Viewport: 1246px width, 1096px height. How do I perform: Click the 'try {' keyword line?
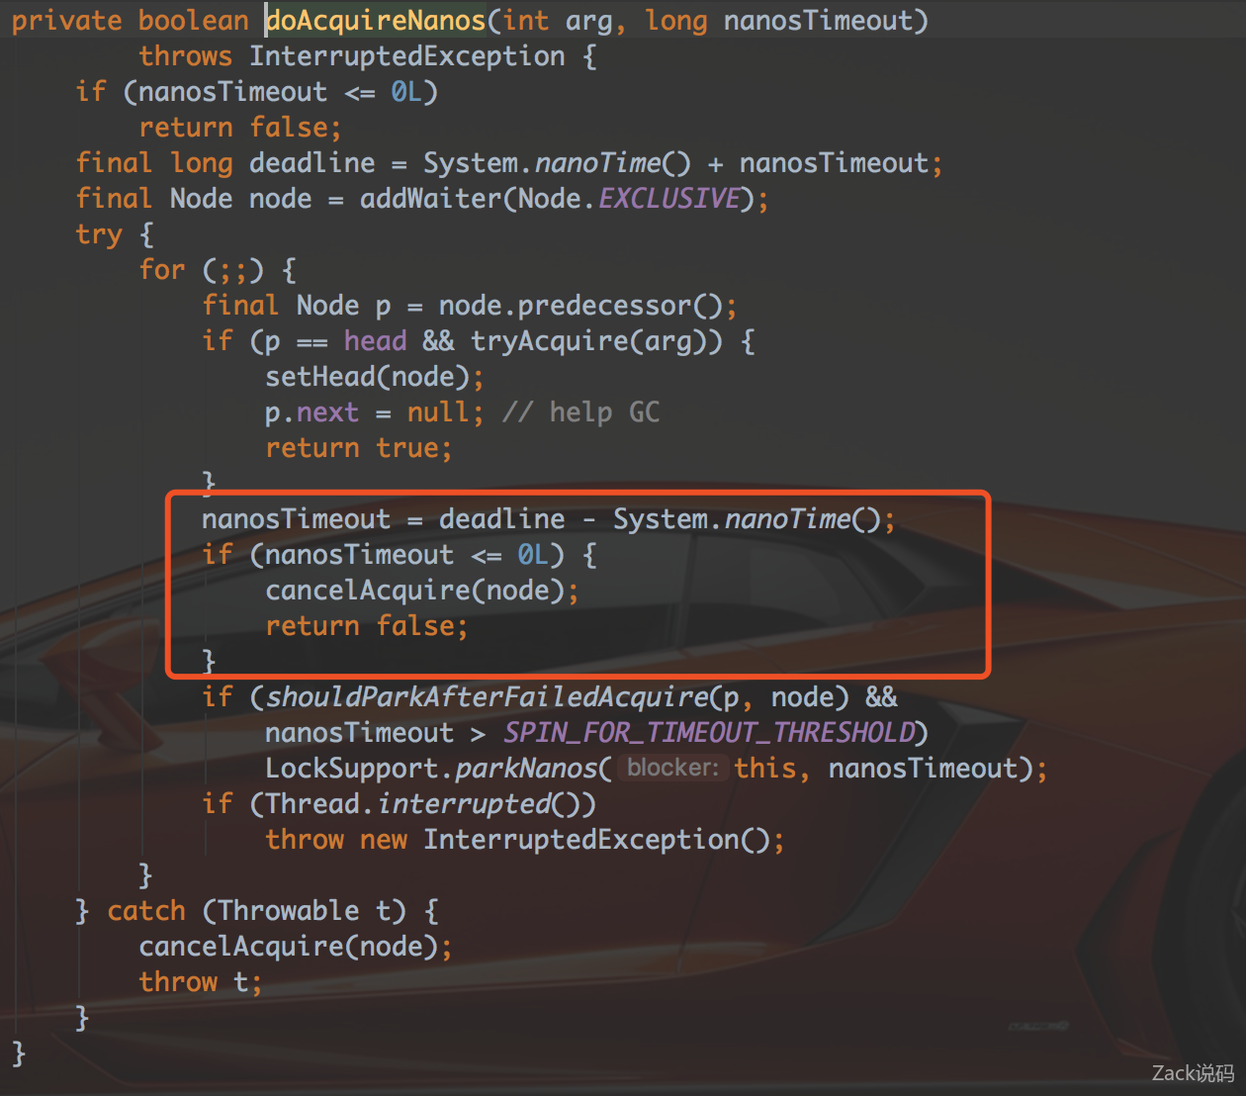pyautogui.click(x=114, y=234)
